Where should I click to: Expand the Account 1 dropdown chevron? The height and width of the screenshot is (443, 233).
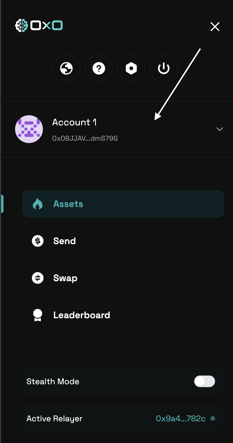click(219, 129)
